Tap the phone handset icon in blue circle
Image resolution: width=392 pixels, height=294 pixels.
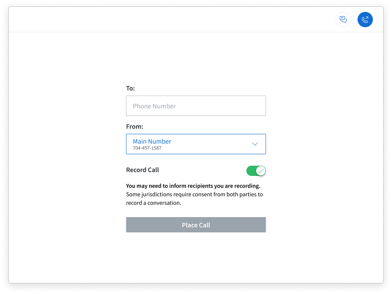(365, 20)
